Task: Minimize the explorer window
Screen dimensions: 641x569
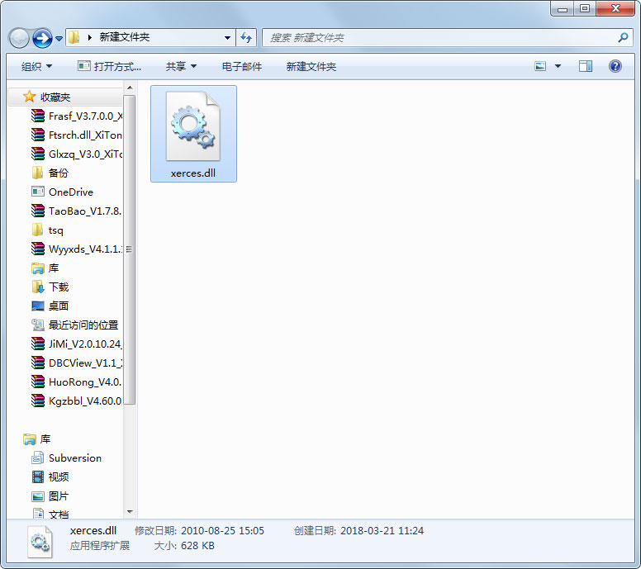Action: [562, 8]
